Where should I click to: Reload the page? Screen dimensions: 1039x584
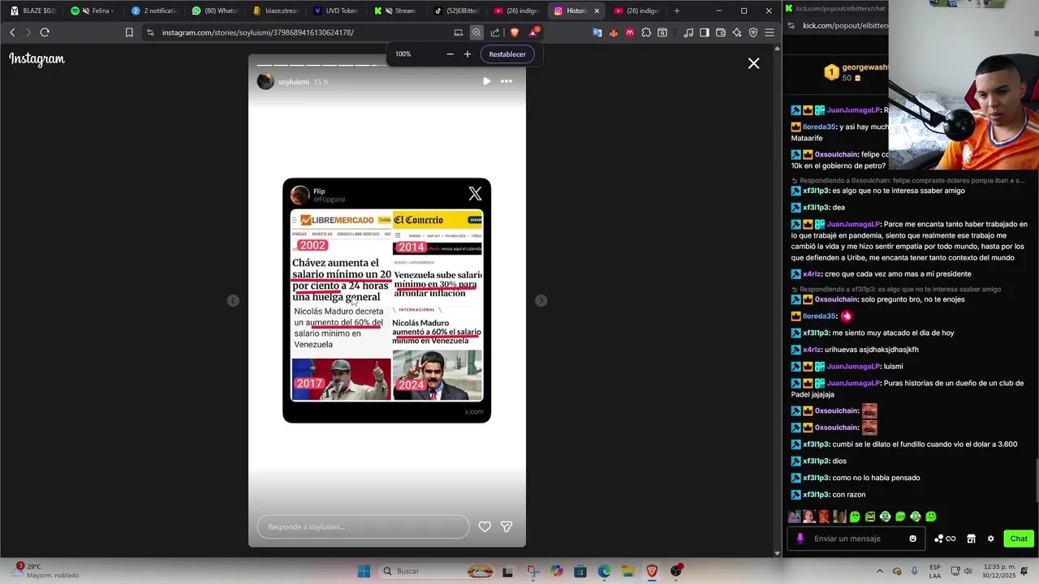(x=45, y=32)
